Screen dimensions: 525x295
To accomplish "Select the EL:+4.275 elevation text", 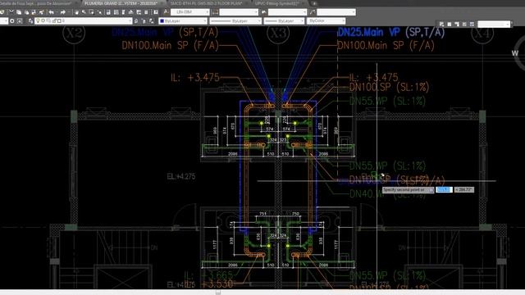I will 181,176.
